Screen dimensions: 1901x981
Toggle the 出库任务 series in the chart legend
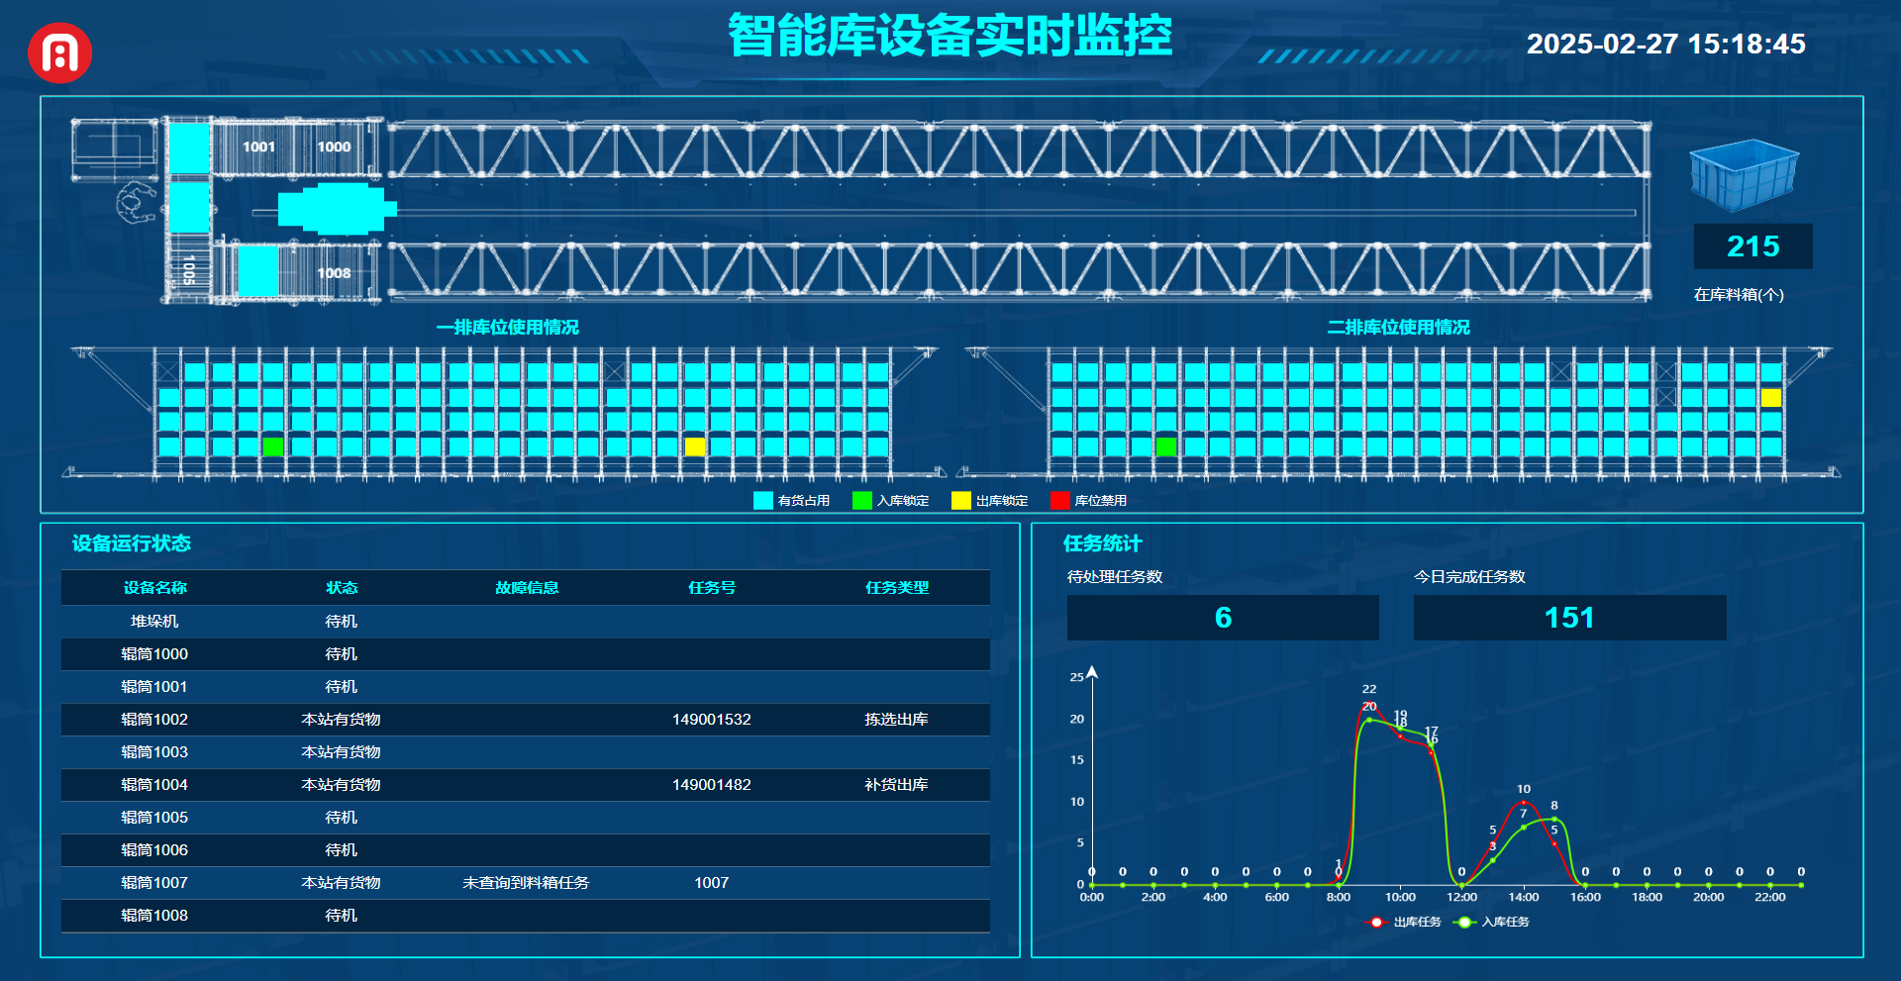pos(1404,922)
